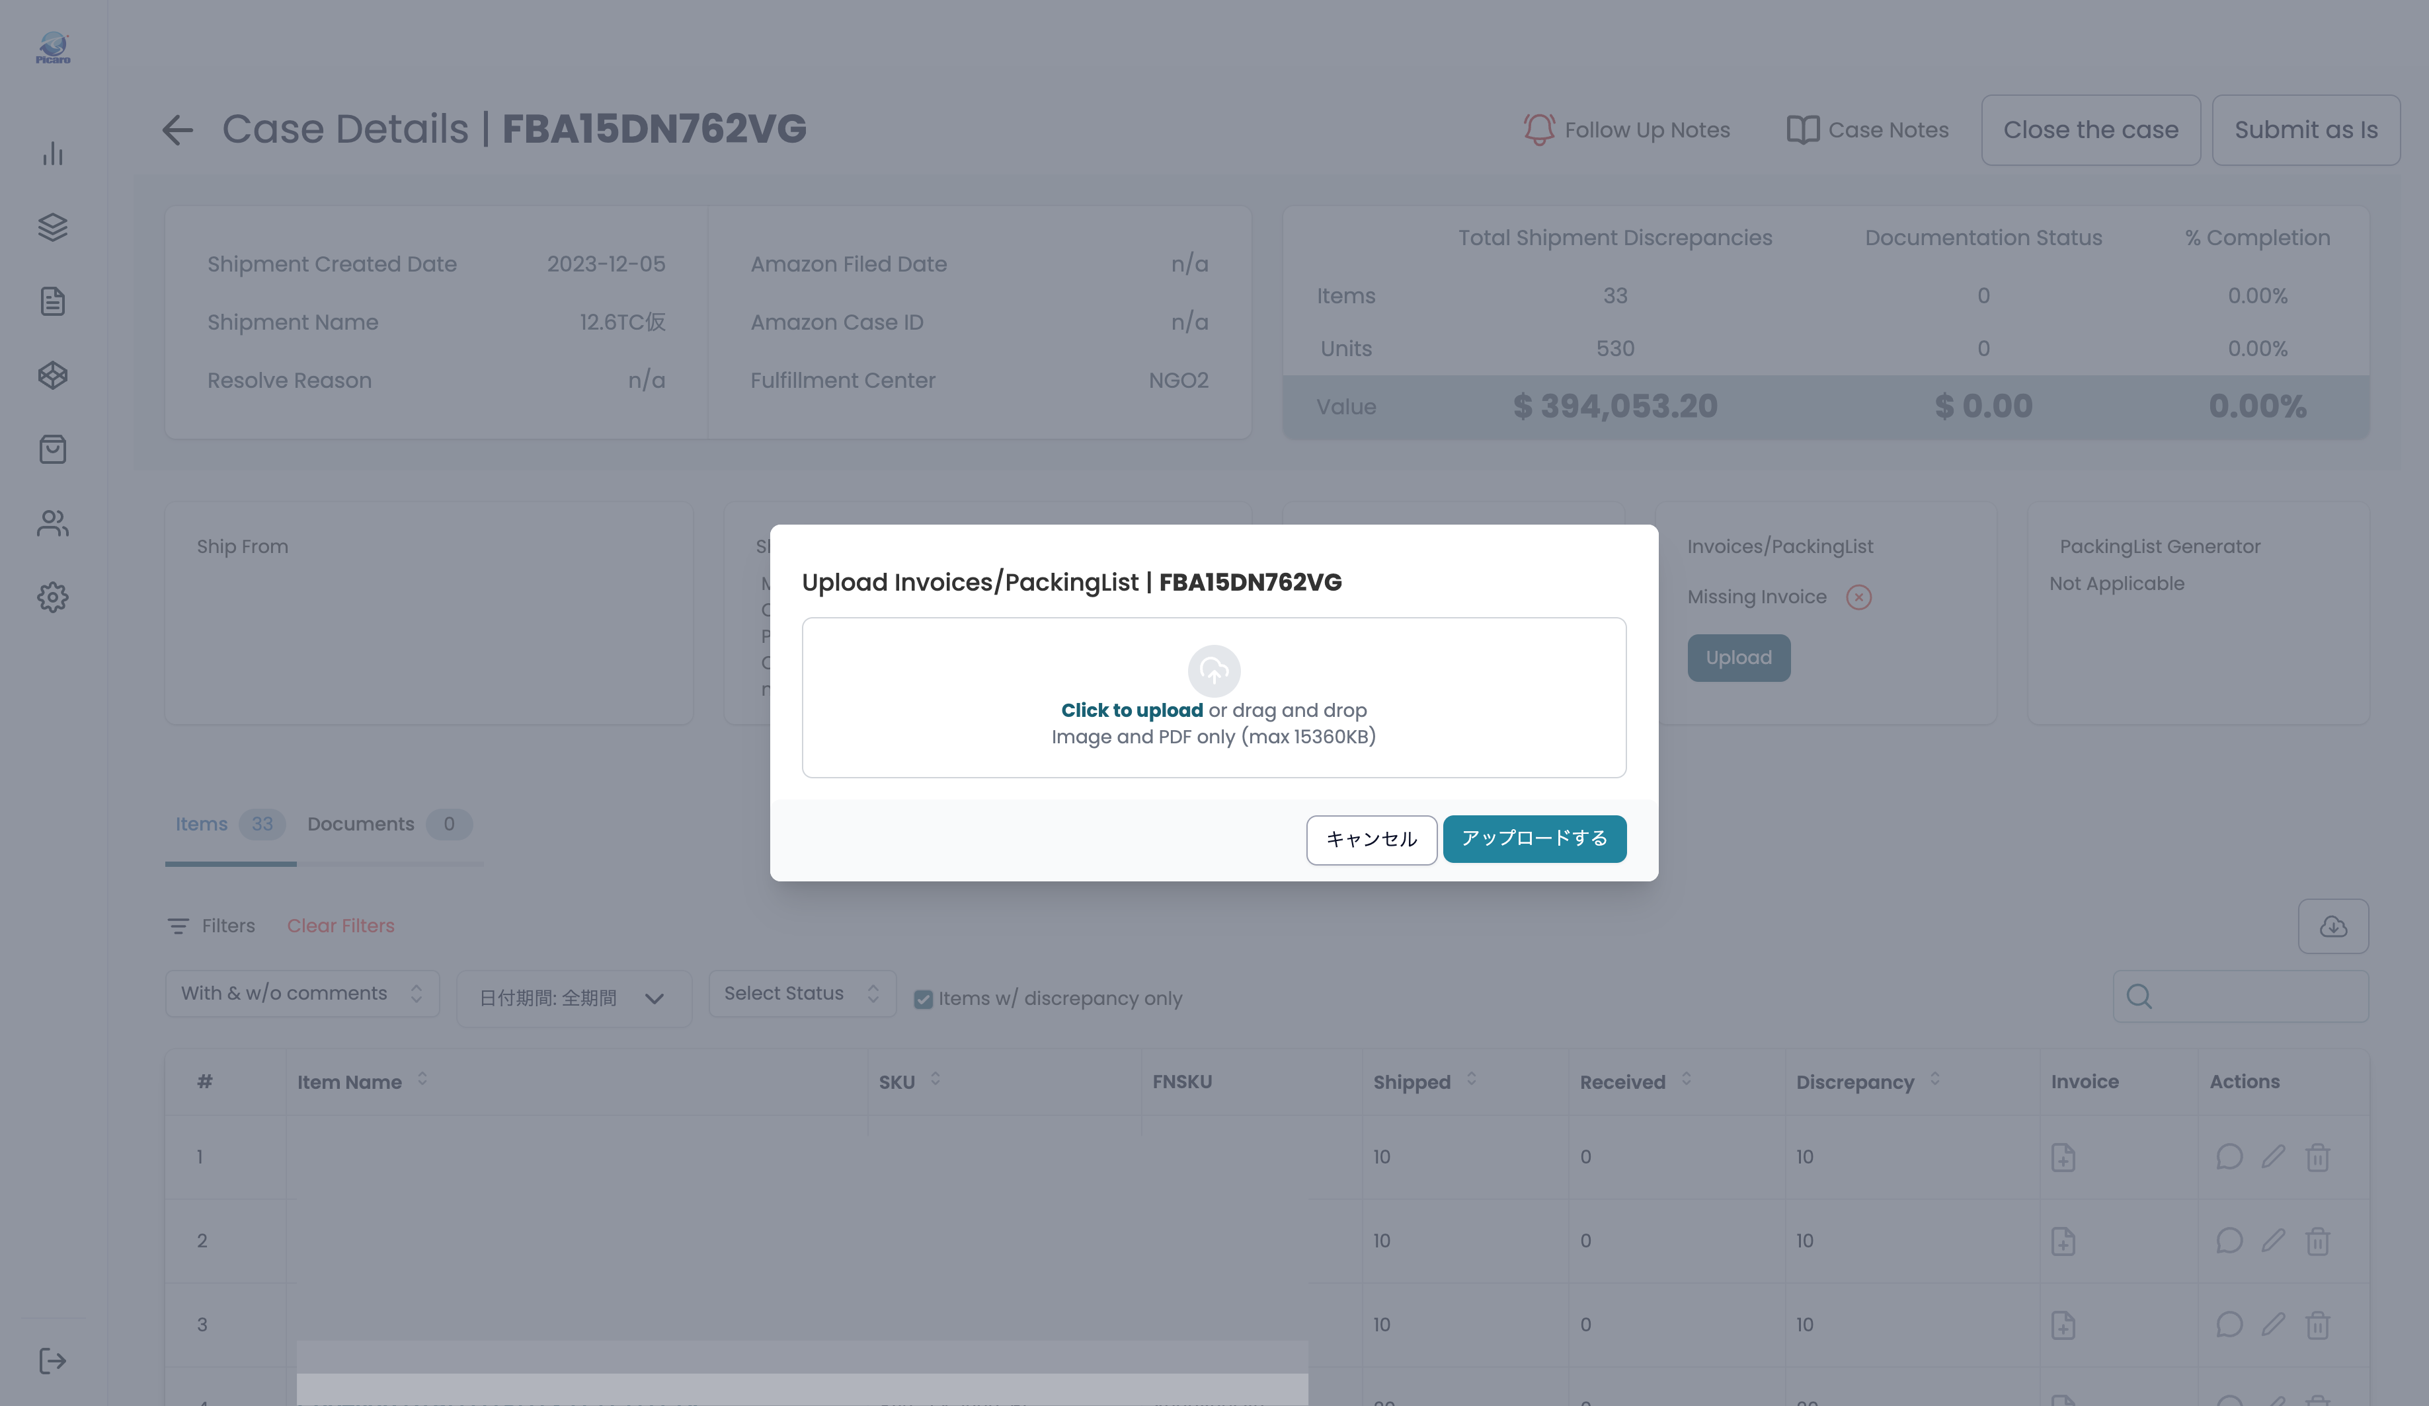Add invoice for row 3
This screenshot has width=2429, height=1406.
click(2063, 1325)
